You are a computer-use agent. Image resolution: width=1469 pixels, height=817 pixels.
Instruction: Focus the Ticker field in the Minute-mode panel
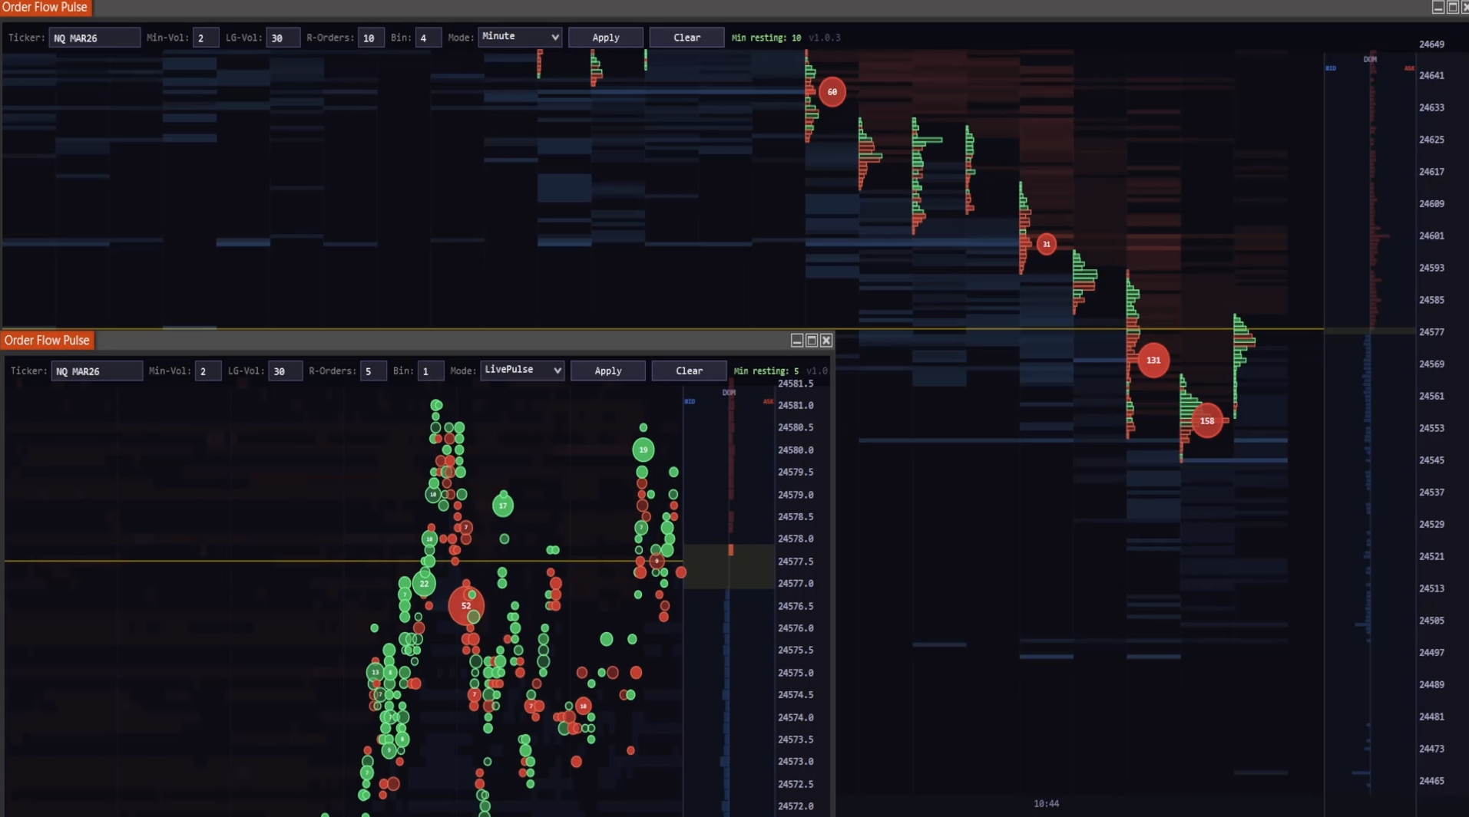point(94,38)
